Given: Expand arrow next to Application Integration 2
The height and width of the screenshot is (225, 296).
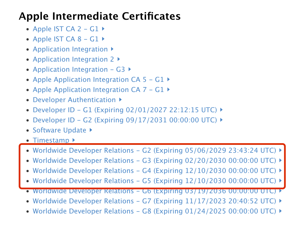Looking at the screenshot, I should pos(118,59).
